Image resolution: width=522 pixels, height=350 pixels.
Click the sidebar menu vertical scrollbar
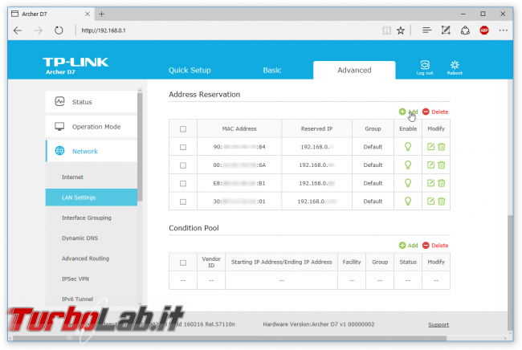140,146
